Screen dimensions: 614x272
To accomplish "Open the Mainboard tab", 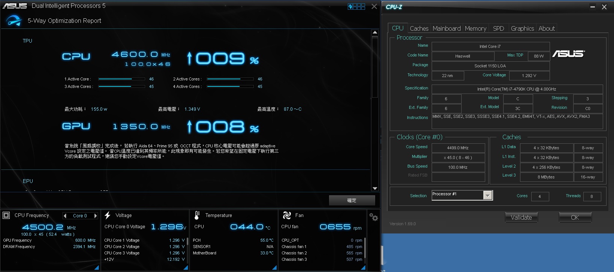I will [447, 28].
